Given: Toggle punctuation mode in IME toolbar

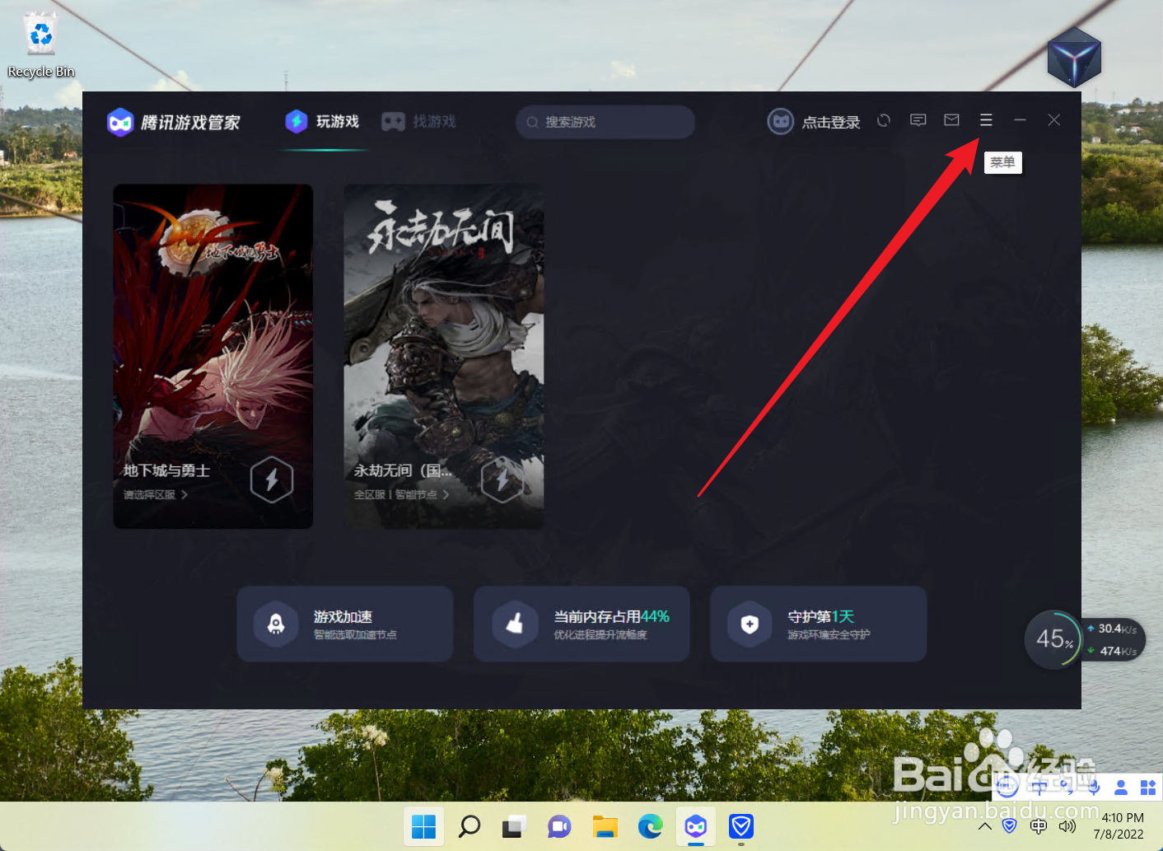Looking at the screenshot, I should click(1067, 787).
